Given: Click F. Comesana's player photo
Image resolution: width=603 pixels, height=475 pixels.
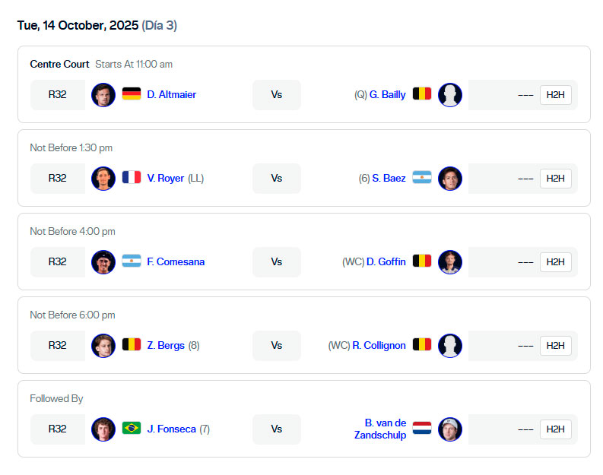Looking at the screenshot, I should click(x=103, y=262).
